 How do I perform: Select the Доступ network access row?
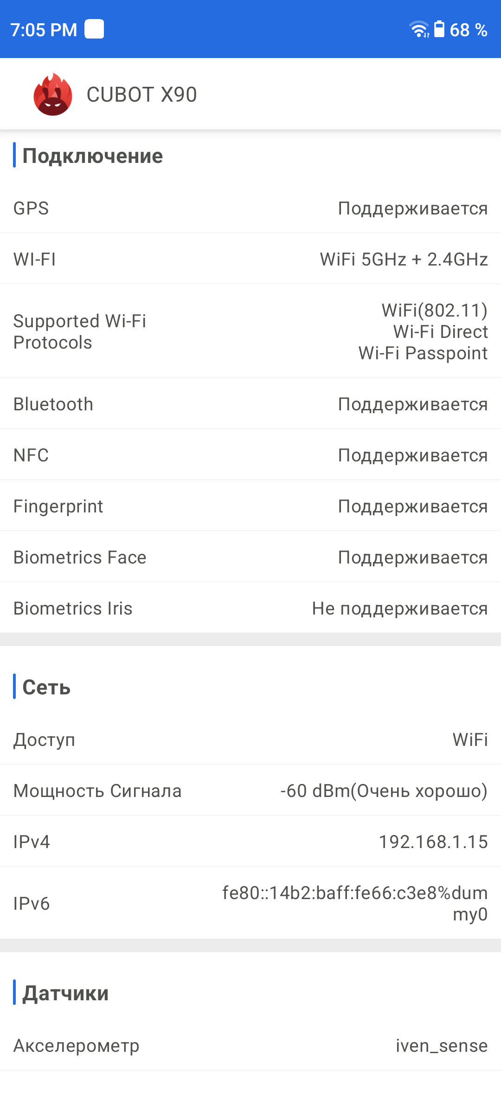click(x=250, y=740)
